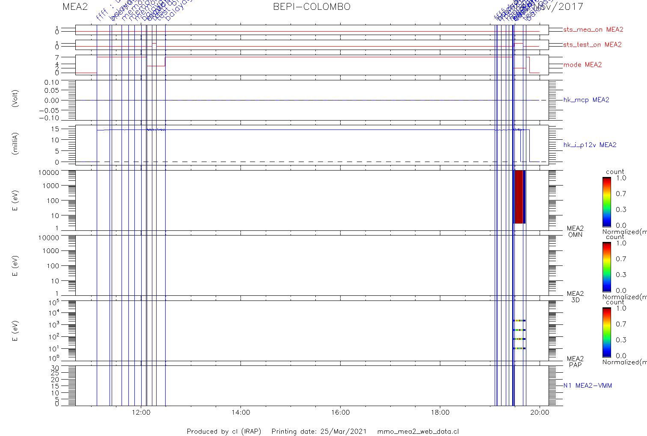
Task: Click the E (eV) label of PAP panel
Action: tap(15, 330)
